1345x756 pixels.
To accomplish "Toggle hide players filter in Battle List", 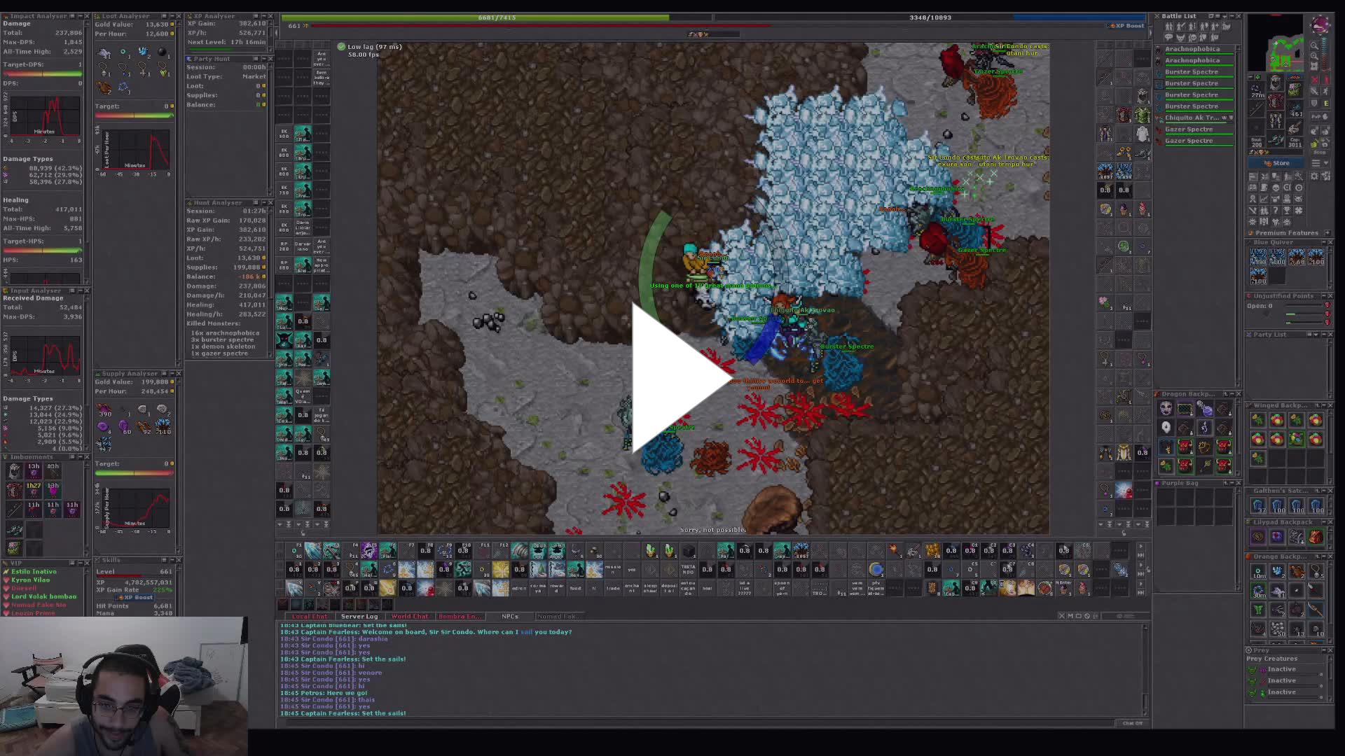I will (x=1169, y=27).
